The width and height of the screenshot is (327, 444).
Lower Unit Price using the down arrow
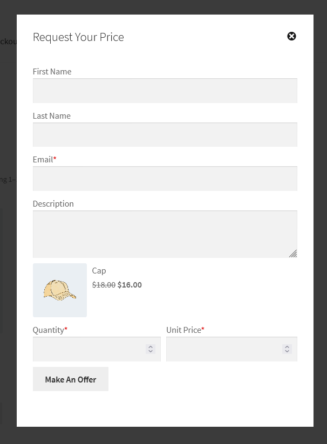click(288, 352)
